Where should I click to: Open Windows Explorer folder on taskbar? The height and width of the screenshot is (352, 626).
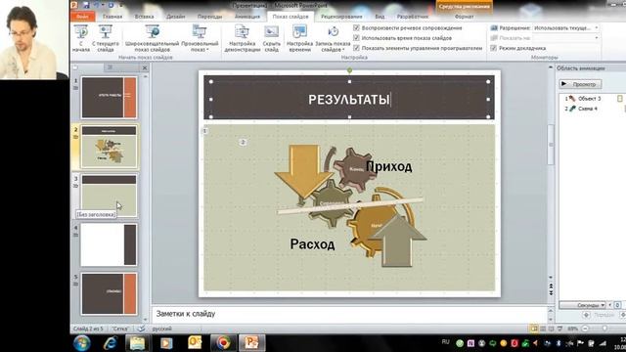point(137,343)
